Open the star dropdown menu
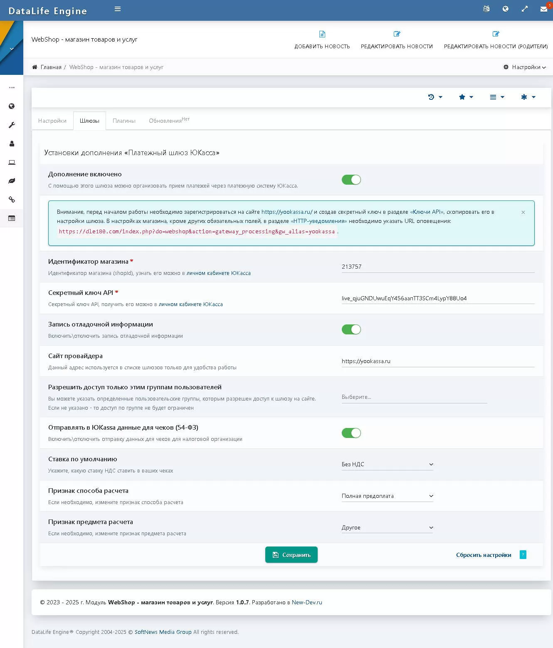The image size is (553, 648). point(466,97)
